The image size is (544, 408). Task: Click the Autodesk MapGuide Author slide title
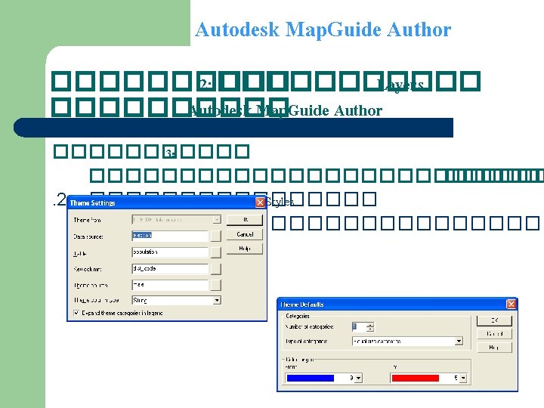(323, 29)
